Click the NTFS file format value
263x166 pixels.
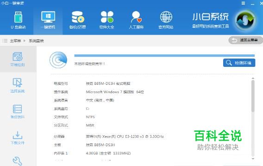point(90,117)
